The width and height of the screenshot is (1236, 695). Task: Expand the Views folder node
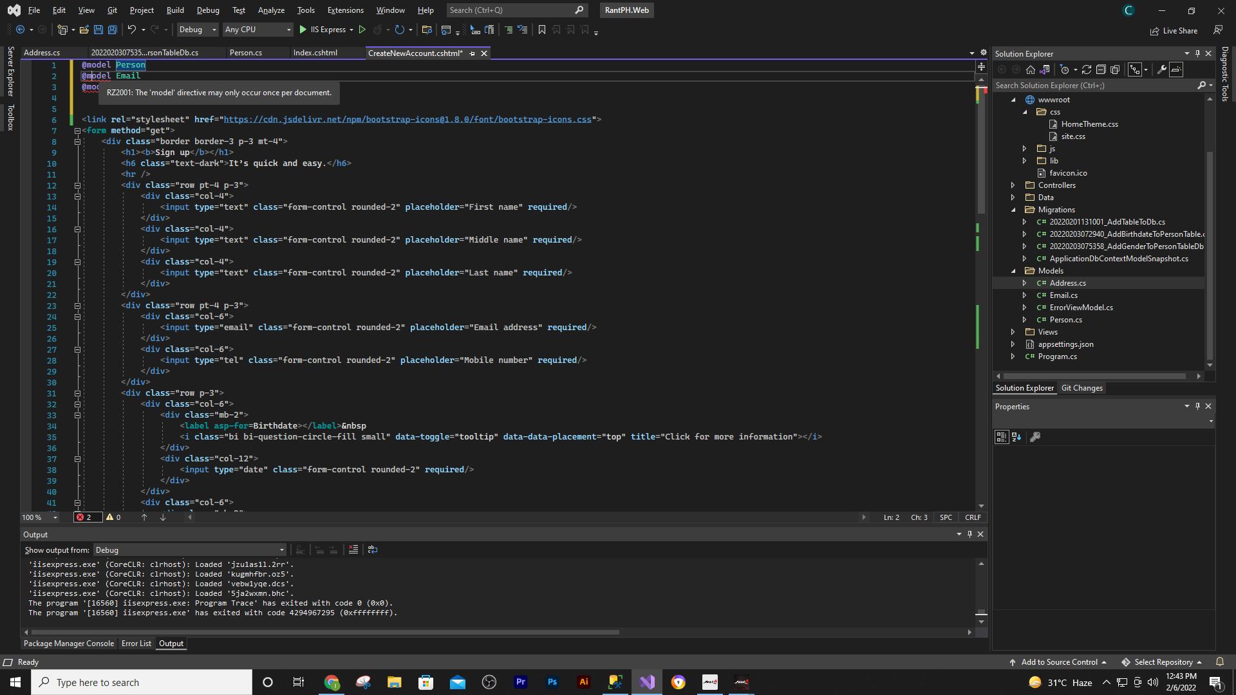pos(1013,332)
